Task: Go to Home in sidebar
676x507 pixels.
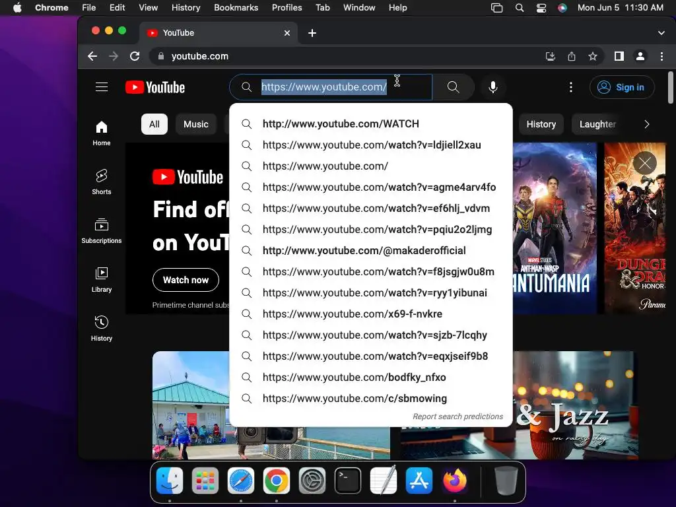Action: (102, 133)
